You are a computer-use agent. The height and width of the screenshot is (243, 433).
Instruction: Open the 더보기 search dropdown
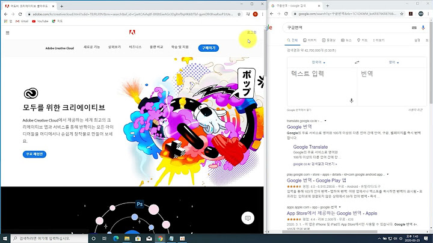[379, 40]
